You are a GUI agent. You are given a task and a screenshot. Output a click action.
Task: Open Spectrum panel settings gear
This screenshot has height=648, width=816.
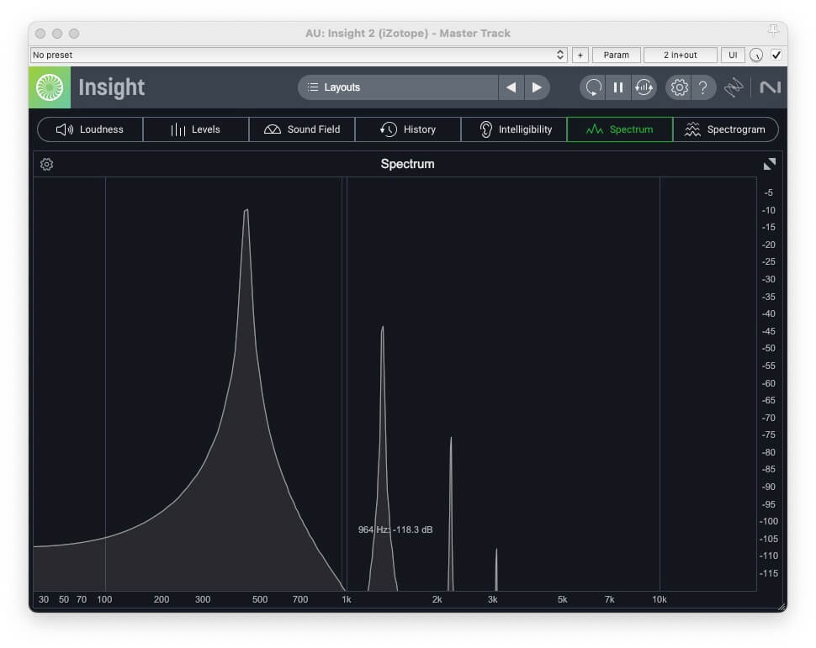click(x=47, y=165)
